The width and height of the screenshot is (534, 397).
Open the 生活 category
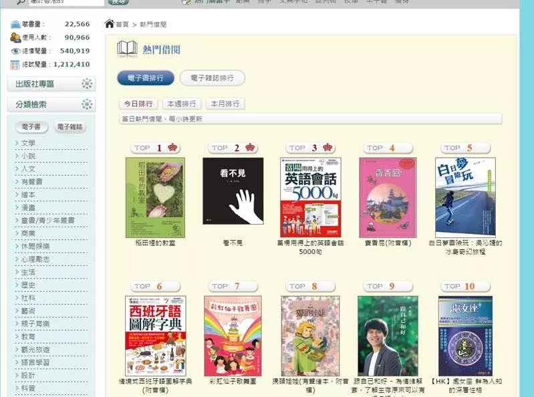click(28, 272)
